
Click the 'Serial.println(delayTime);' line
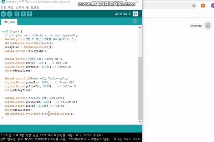(x=25, y=51)
